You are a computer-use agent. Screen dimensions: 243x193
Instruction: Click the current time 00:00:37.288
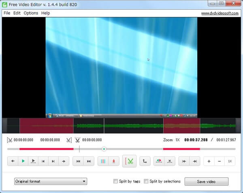pyautogui.click(x=196, y=140)
